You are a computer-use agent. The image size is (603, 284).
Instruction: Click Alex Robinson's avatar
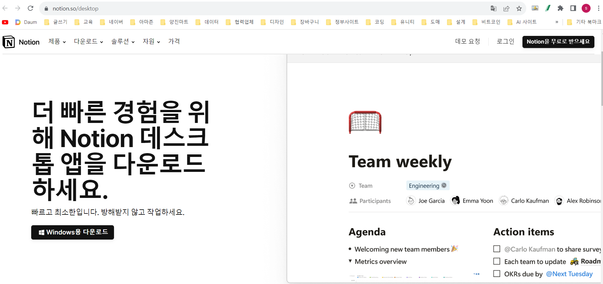tap(559, 200)
